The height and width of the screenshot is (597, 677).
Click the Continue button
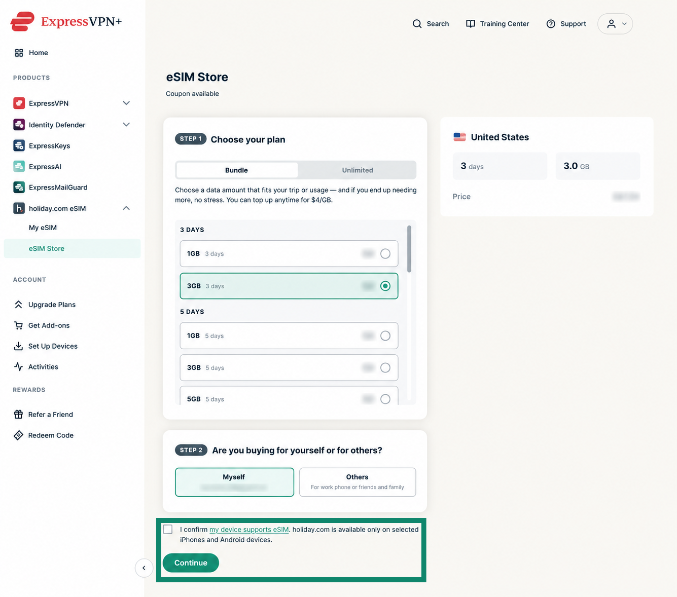pyautogui.click(x=191, y=563)
